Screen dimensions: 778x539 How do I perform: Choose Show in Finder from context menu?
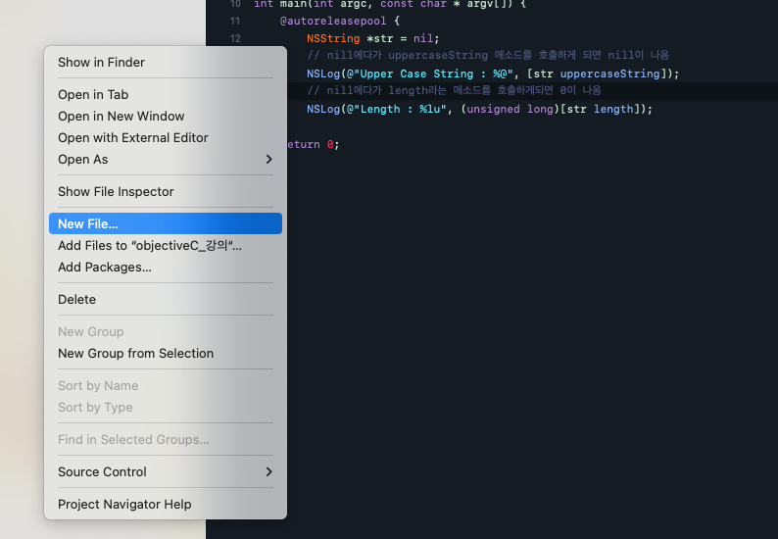click(166, 62)
